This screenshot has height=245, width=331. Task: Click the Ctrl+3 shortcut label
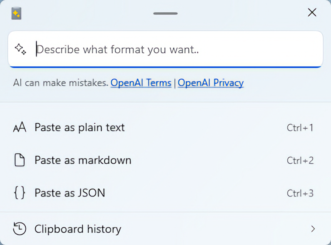click(300, 193)
